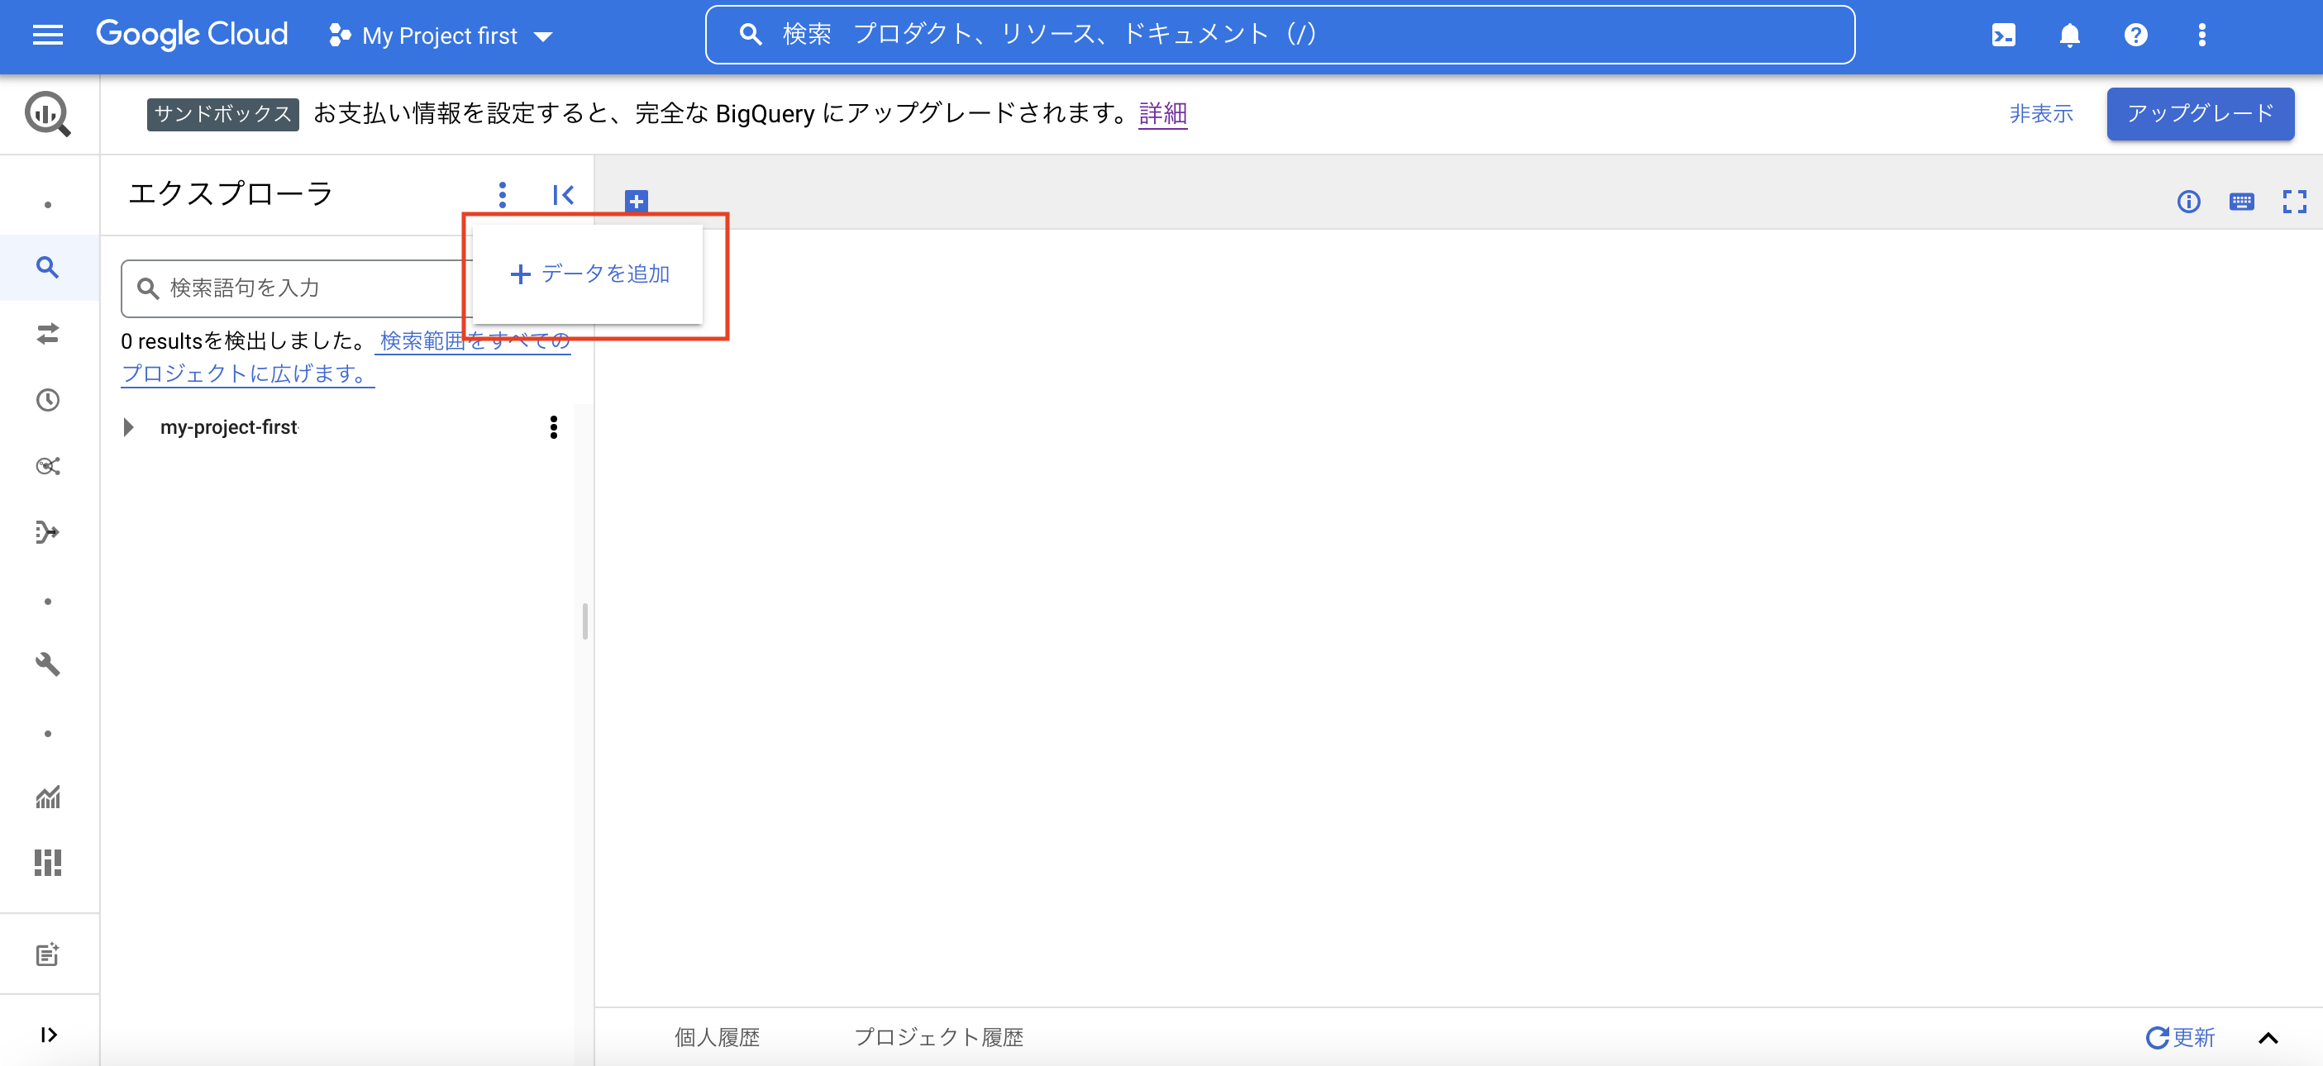Expand the job history panel chevron

tap(2268, 1038)
